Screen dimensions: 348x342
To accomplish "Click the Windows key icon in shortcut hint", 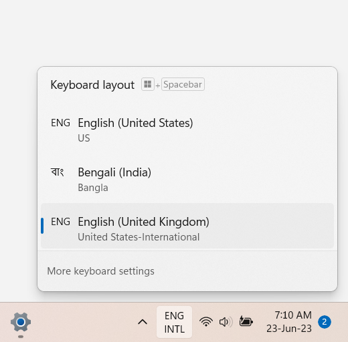I will click(148, 84).
